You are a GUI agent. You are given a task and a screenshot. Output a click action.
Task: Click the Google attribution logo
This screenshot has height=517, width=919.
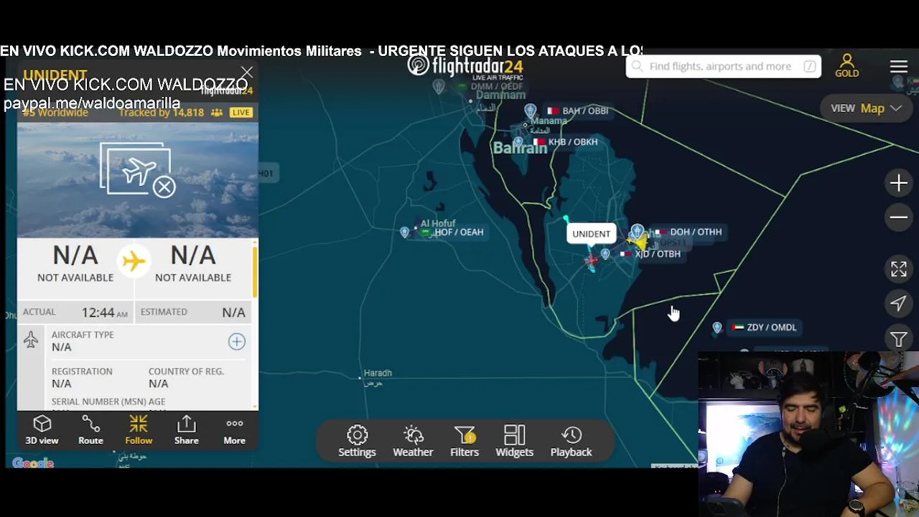[x=33, y=464]
